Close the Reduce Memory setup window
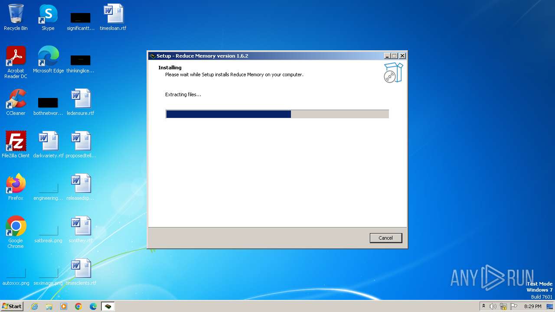555x312 pixels. (402, 56)
